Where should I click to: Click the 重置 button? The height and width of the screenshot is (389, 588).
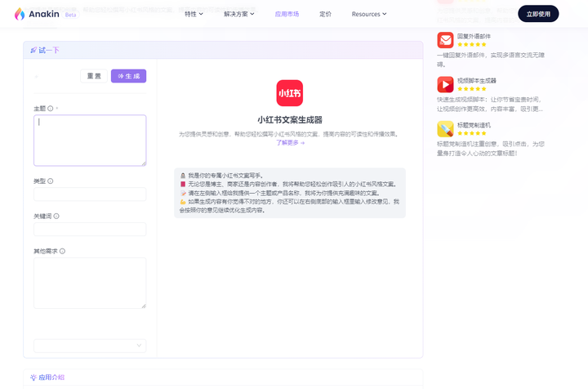[94, 76]
